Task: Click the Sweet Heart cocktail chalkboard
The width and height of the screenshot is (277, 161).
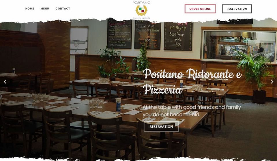Action: 119,33
